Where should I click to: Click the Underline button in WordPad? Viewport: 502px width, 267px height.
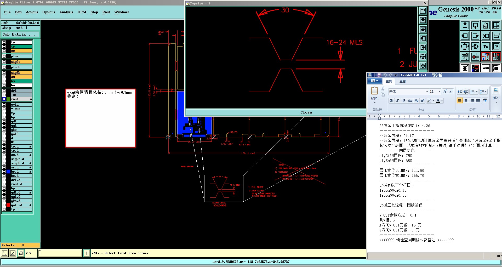(404, 101)
